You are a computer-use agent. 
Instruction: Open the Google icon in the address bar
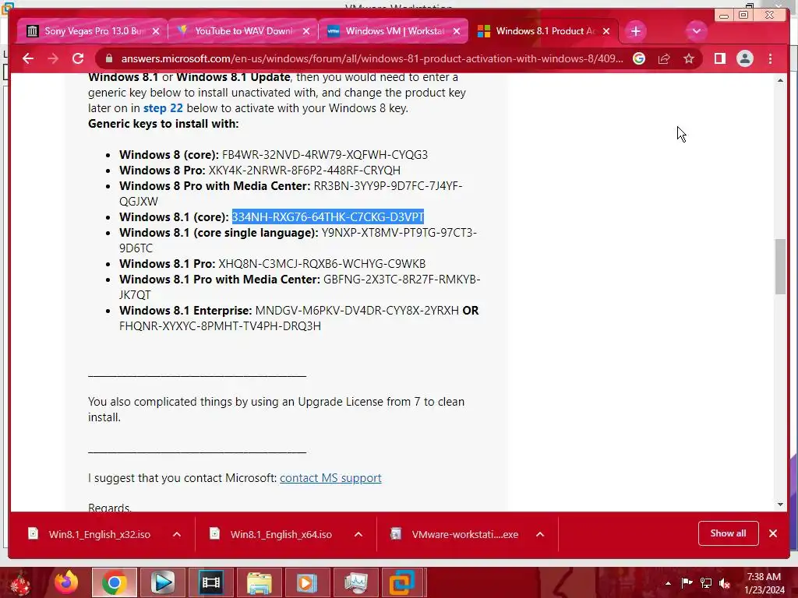[x=639, y=58]
